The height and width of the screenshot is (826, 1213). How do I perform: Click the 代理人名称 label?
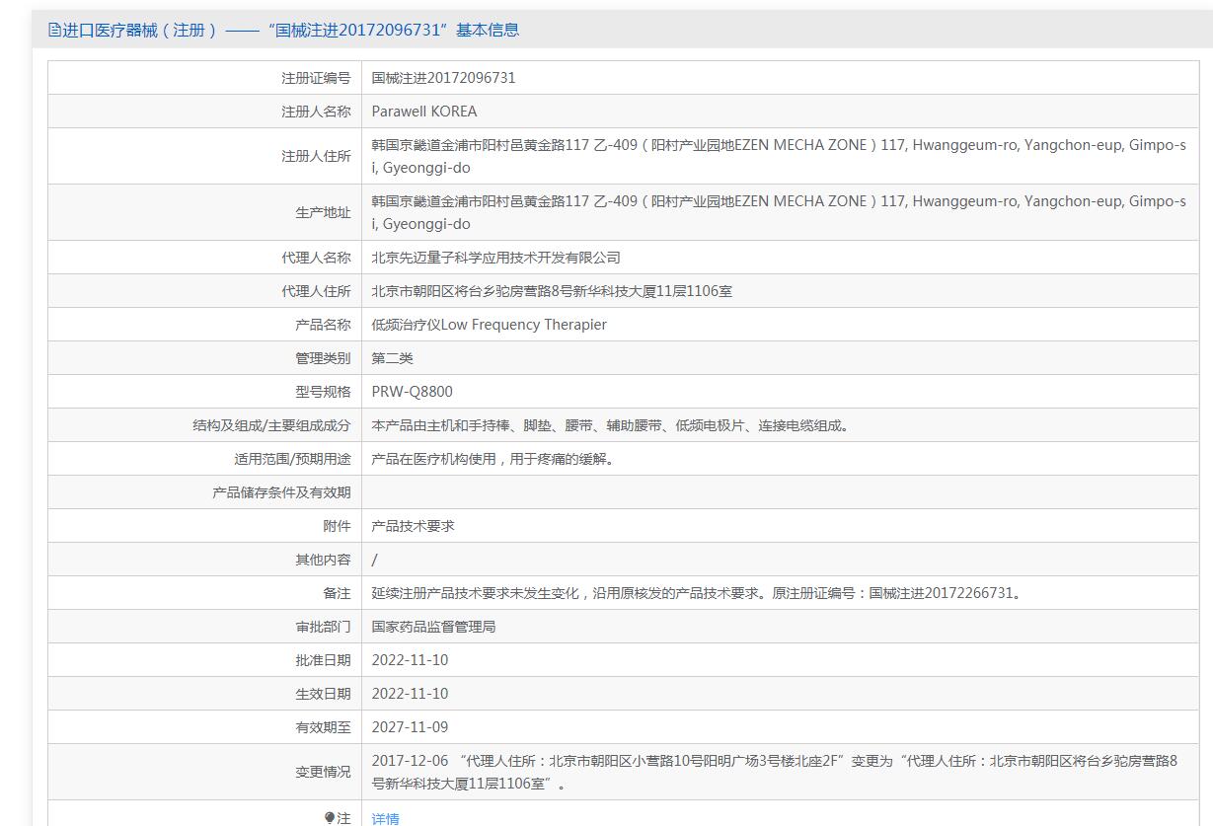coord(316,258)
